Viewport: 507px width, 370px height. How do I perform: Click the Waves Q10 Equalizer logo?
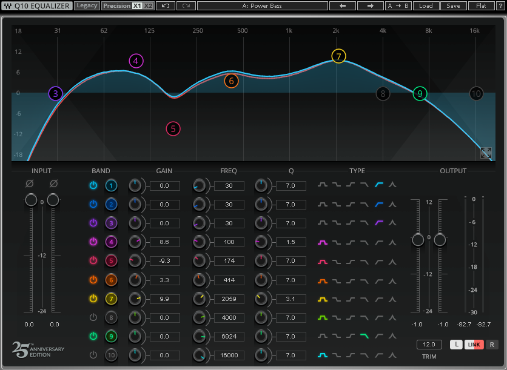click(37, 6)
